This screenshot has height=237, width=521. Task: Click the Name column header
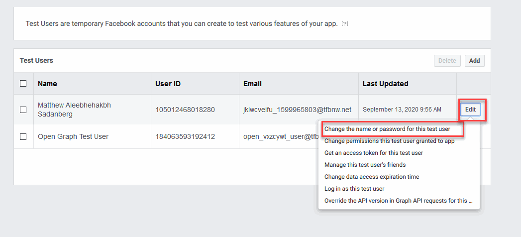(47, 84)
